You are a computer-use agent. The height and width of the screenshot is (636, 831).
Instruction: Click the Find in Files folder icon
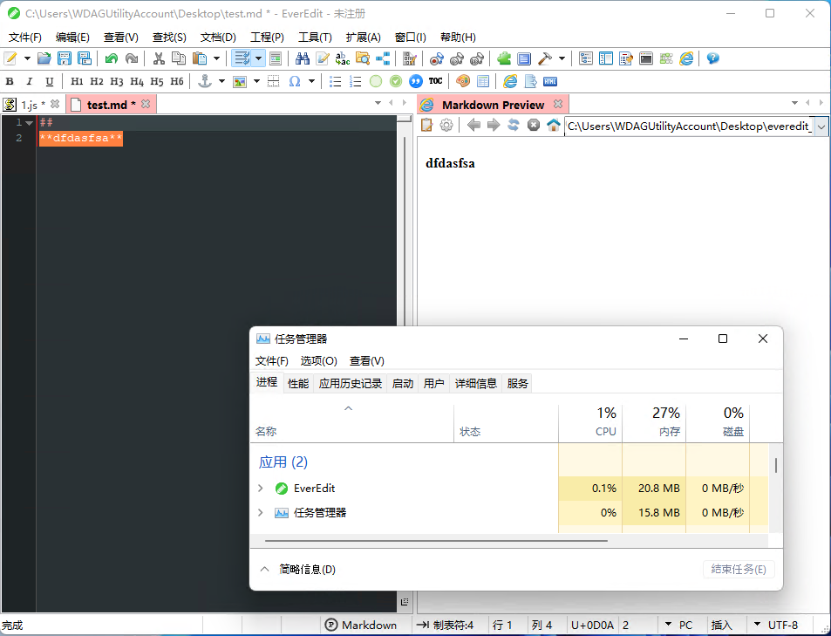pos(363,58)
